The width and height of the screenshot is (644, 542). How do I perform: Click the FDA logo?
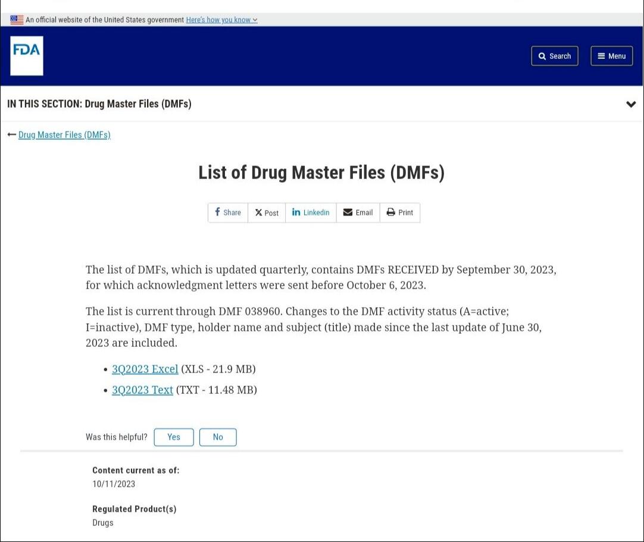[x=27, y=55]
